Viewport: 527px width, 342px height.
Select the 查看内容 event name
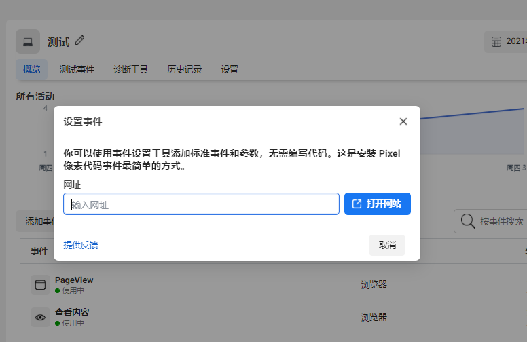pos(72,312)
